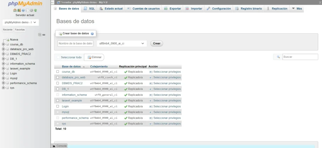Open the Exportar tab
Image resolution: width=322 pixels, height=148 pixels.
pos(173,8)
